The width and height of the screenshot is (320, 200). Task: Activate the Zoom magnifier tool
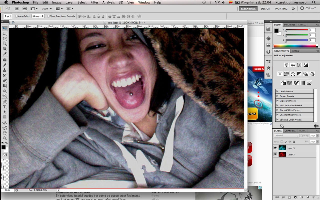click(5, 138)
